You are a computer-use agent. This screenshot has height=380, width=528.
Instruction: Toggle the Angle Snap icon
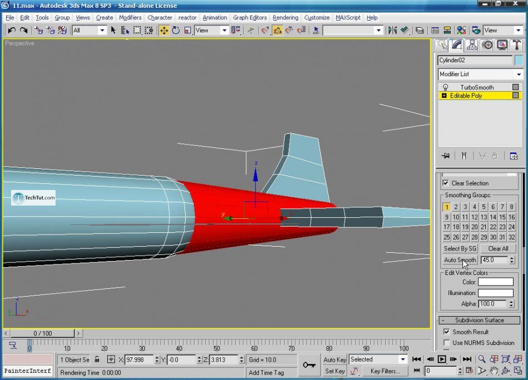coord(277,31)
